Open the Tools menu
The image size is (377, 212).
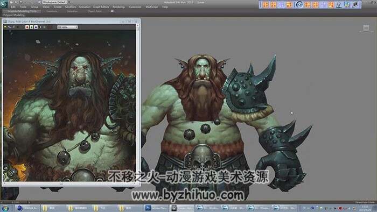[x=23, y=7]
